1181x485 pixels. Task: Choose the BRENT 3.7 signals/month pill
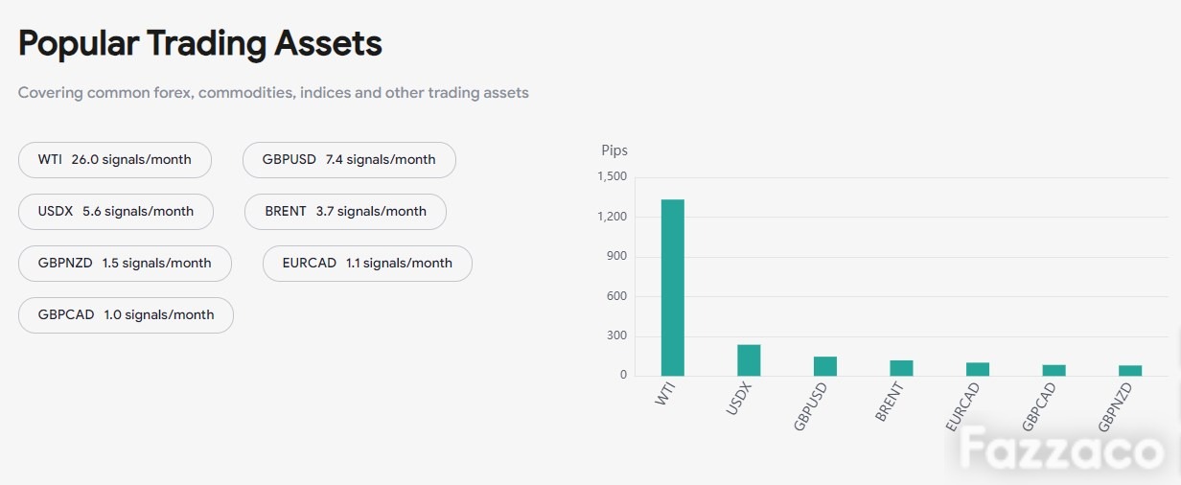(x=346, y=212)
